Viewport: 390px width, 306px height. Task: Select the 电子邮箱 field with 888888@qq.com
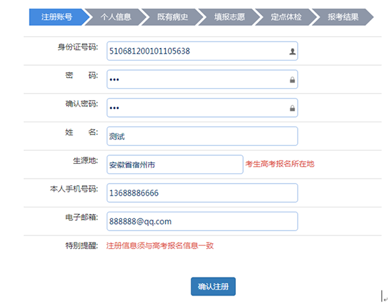201,222
